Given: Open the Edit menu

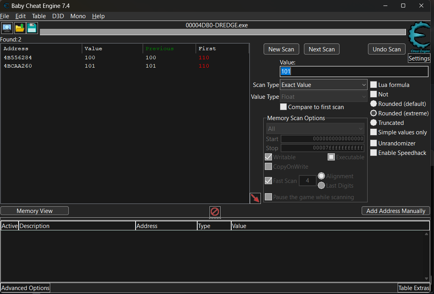Looking at the screenshot, I should [x=21, y=16].
